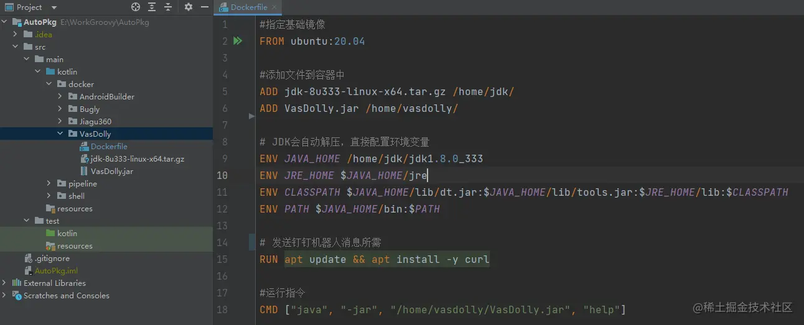Run the Dockerfile via the gutter icon

point(238,42)
